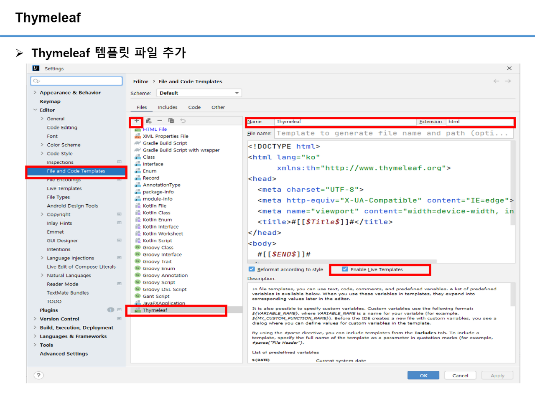Click the File name template field
The width and height of the screenshot is (535, 401).
[394, 133]
